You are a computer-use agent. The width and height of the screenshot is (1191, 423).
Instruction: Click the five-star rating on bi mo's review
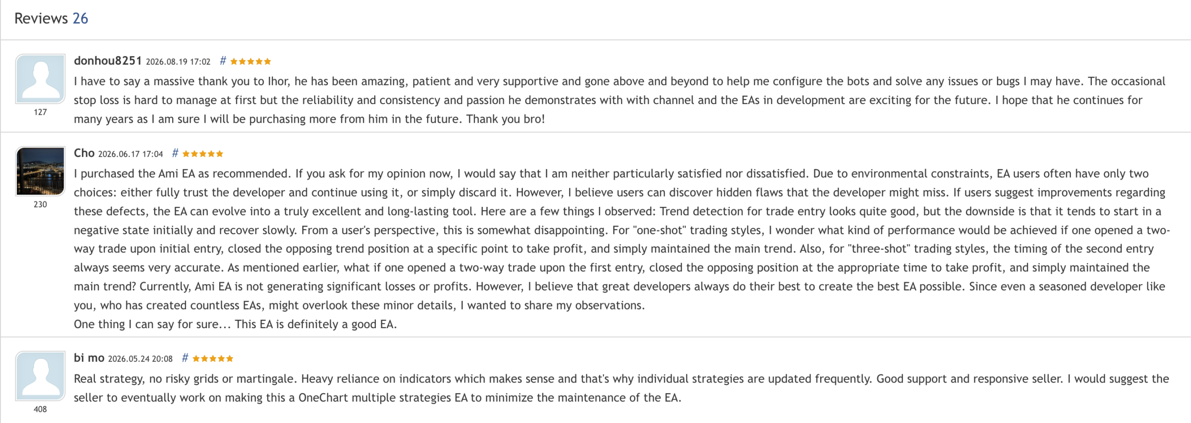pos(213,358)
